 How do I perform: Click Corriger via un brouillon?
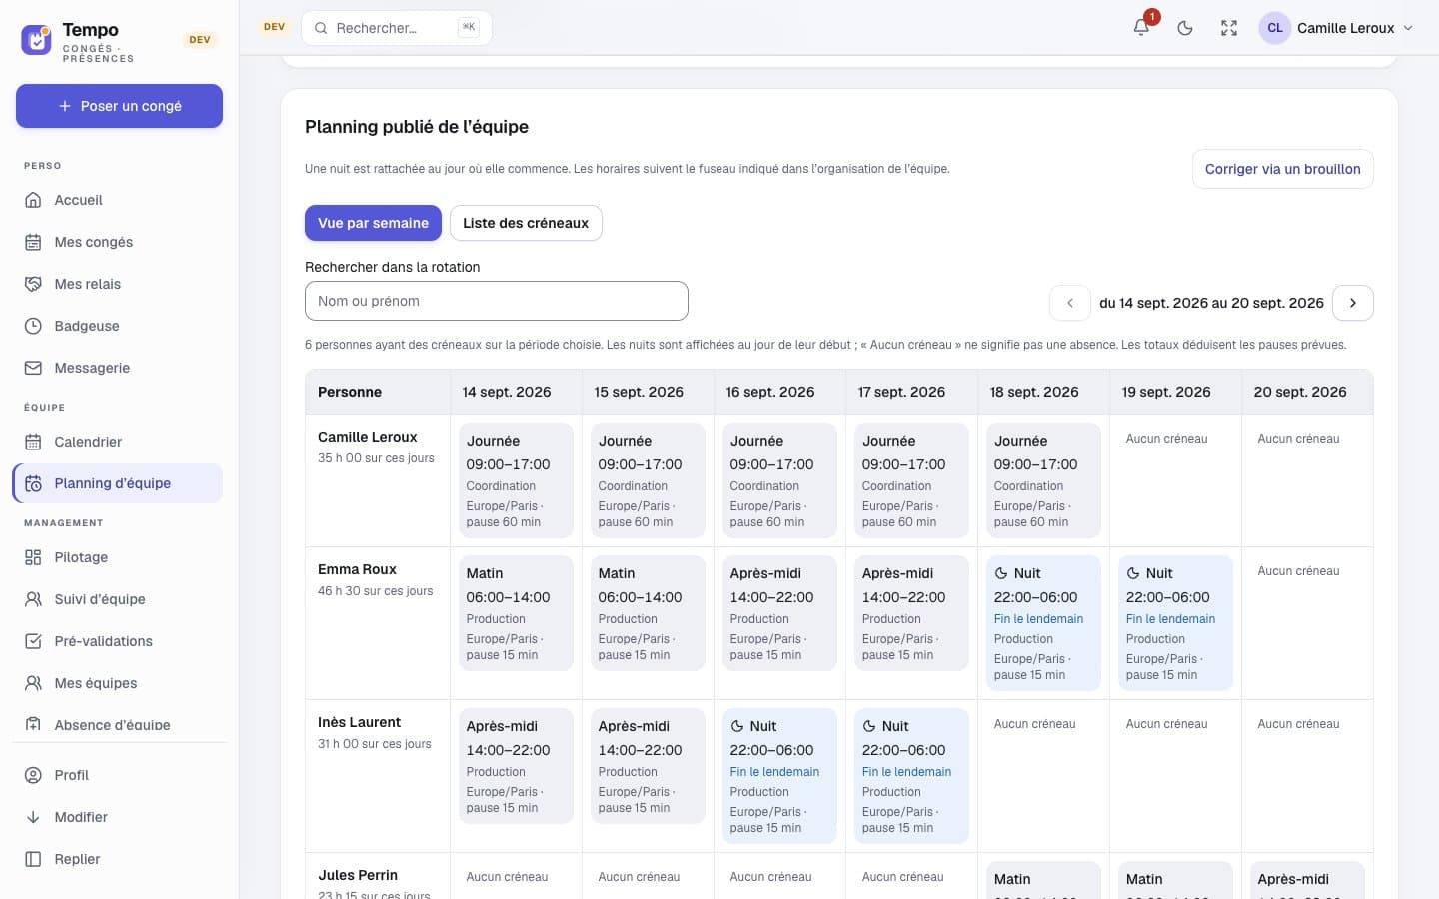[x=1282, y=169]
